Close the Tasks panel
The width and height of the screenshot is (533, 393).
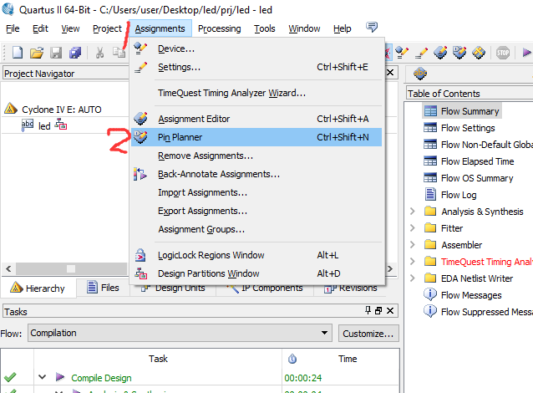pyautogui.click(x=390, y=311)
